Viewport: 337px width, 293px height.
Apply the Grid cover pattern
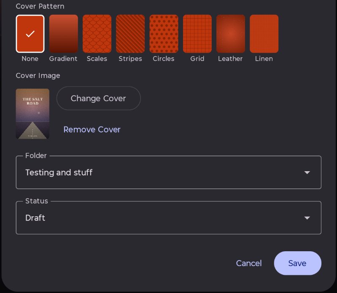click(x=197, y=34)
